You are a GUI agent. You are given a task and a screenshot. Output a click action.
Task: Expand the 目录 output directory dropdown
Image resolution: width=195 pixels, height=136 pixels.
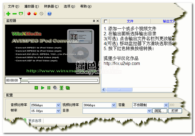[x=149, y=111]
